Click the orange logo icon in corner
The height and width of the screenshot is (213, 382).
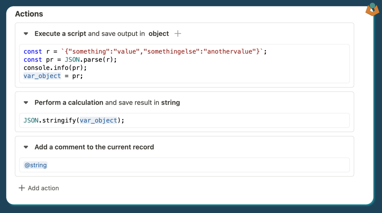[372, 10]
